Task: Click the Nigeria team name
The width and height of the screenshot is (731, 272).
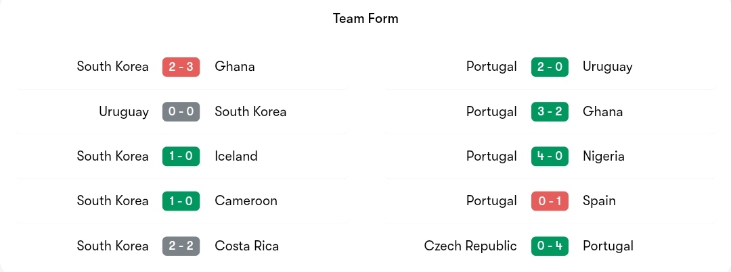Action: click(603, 156)
